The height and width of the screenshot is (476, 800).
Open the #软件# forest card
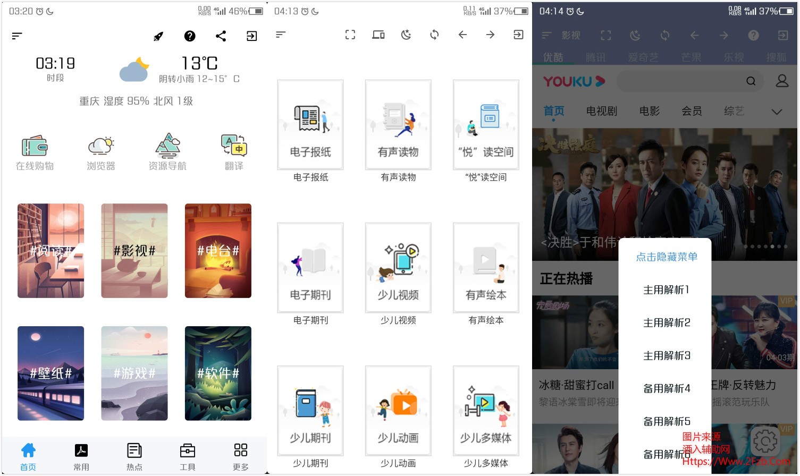click(218, 373)
